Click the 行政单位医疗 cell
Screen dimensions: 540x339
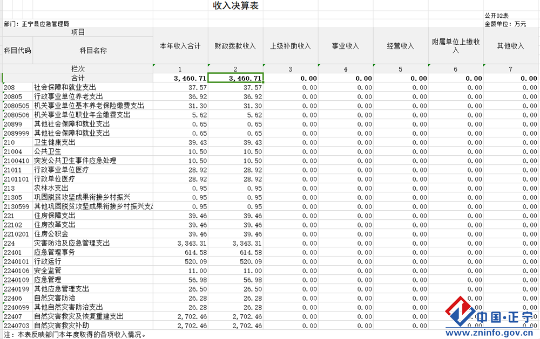point(93,179)
